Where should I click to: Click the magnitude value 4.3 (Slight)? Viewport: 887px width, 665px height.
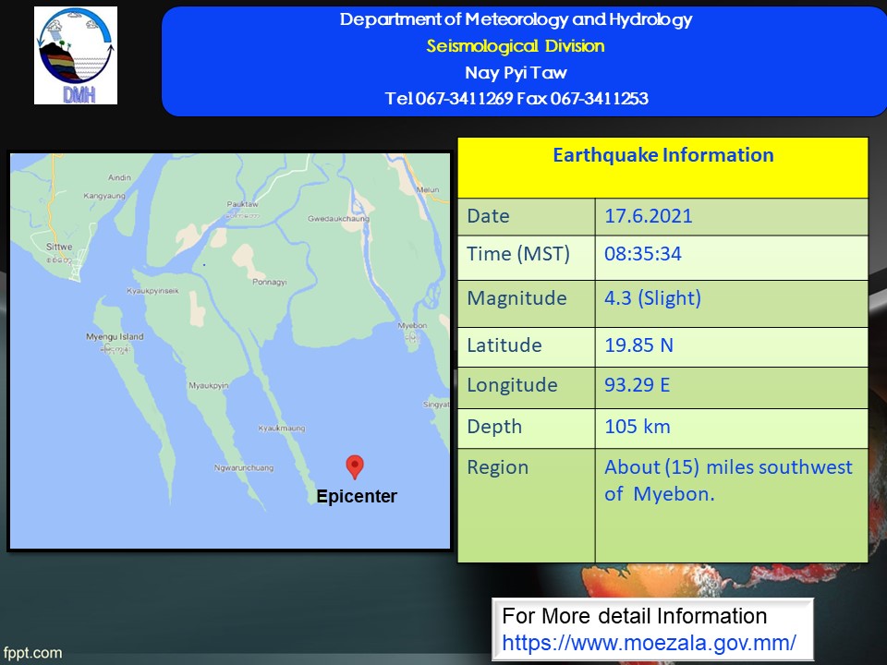click(x=652, y=298)
